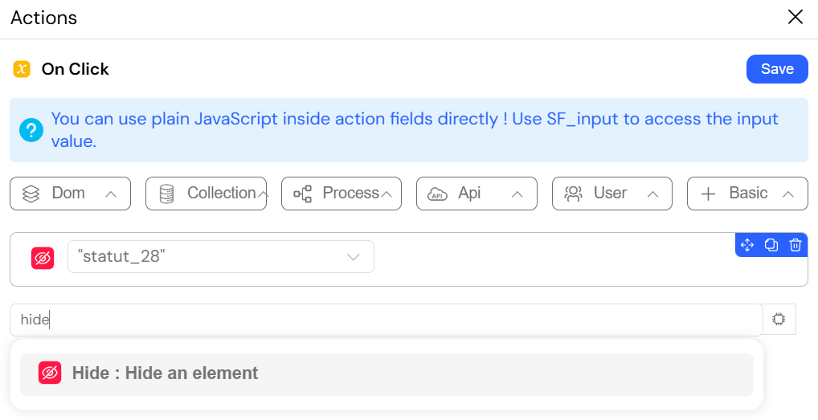Click the Dom layers icon
This screenshot has width=818, height=420.
[31, 194]
